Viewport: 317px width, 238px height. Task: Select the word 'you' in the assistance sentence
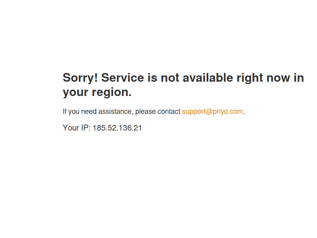click(74, 112)
